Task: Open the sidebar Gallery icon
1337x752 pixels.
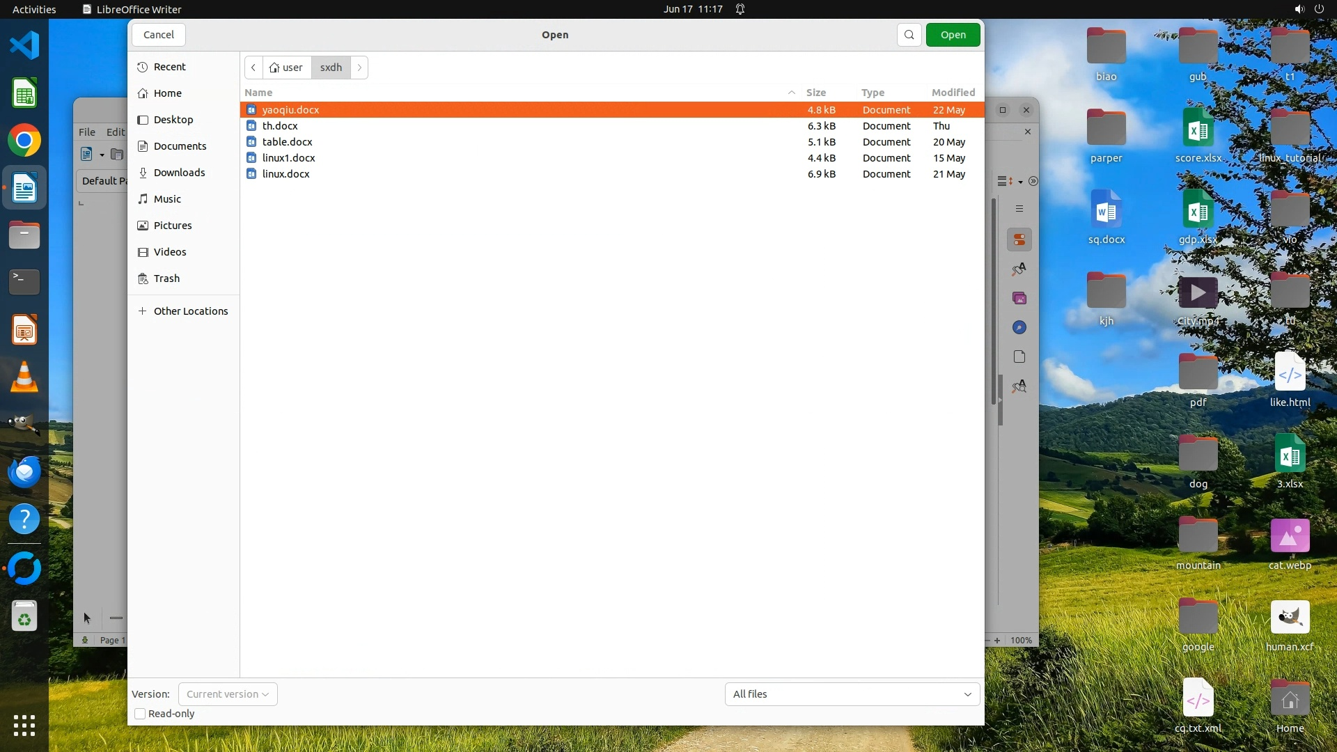Action: (x=1019, y=299)
